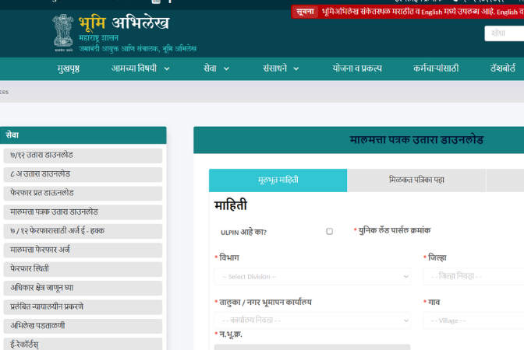
Task: Open योजना व प्रकल्प menu item
Action: pyautogui.click(x=357, y=68)
